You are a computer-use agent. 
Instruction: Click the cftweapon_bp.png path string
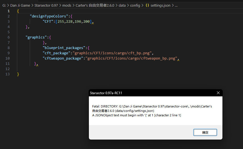pos(131,58)
